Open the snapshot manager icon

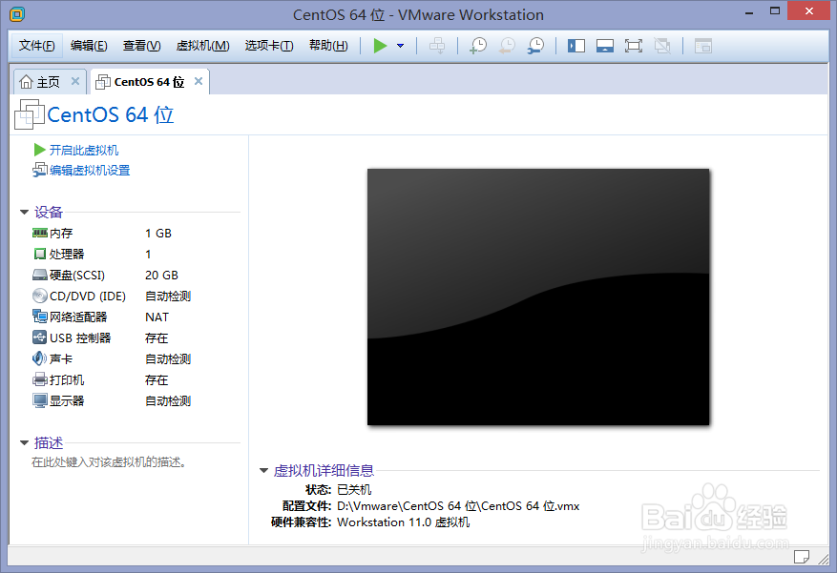tap(535, 46)
